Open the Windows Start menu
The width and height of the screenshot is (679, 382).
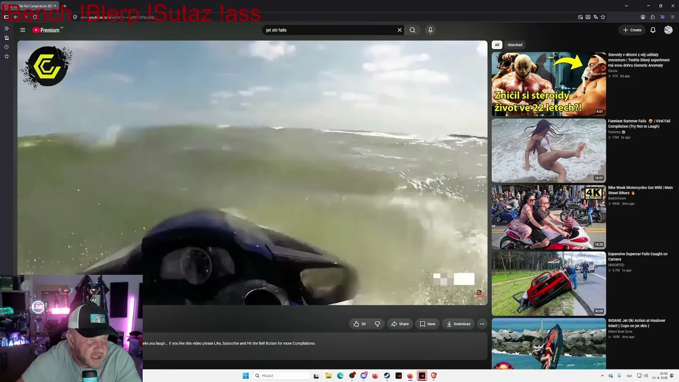pos(246,376)
